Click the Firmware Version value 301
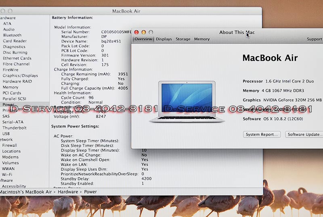 pos(105,55)
